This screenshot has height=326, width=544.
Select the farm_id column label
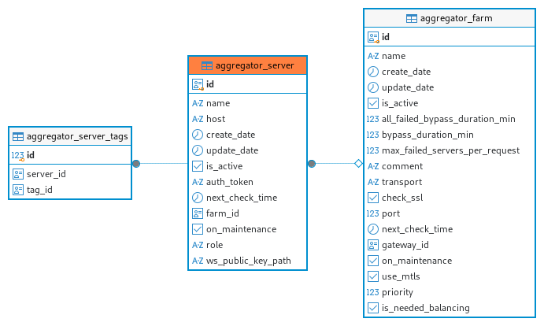pyautogui.click(x=222, y=213)
